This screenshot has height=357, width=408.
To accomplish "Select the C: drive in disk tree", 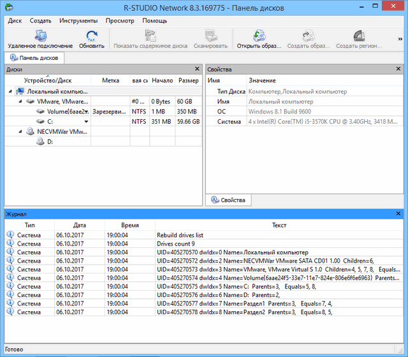I will coord(50,121).
